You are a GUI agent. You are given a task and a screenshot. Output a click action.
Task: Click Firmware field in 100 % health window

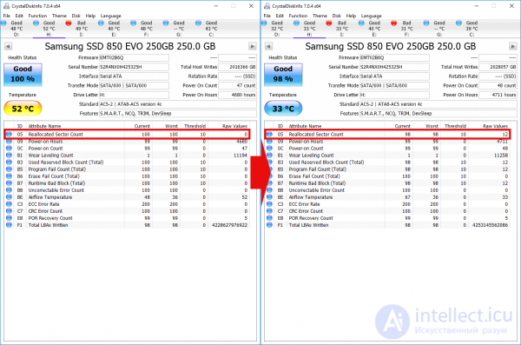tap(134, 57)
